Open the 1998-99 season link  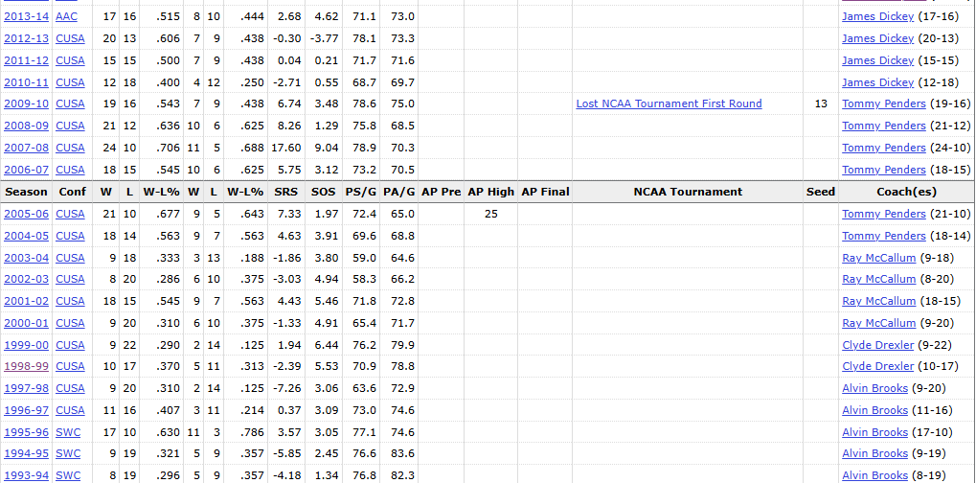tap(26, 366)
